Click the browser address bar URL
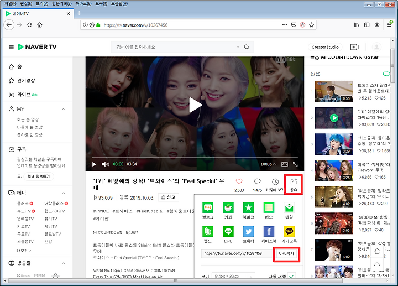 pyautogui.click(x=135, y=25)
